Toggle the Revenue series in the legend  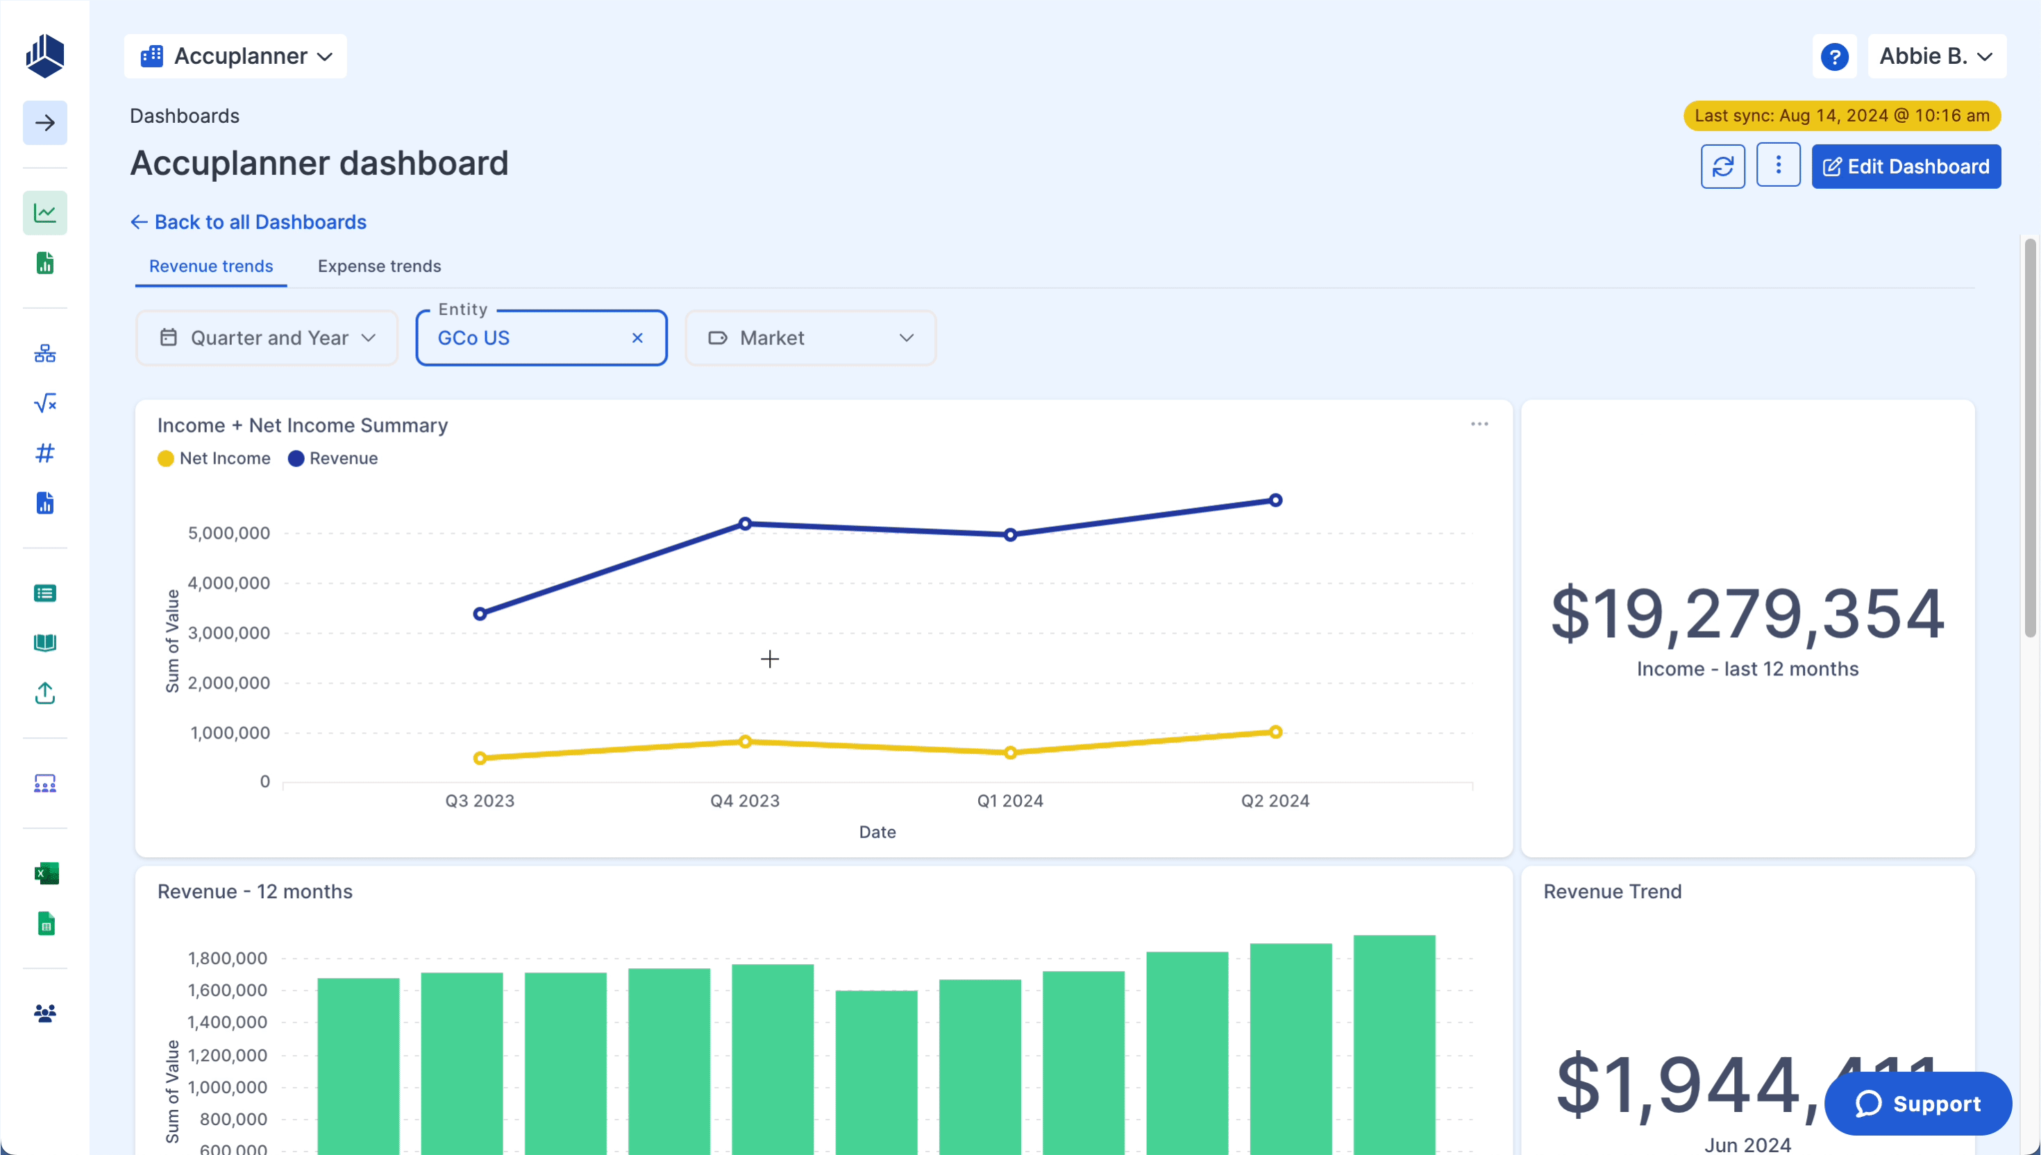click(x=333, y=457)
